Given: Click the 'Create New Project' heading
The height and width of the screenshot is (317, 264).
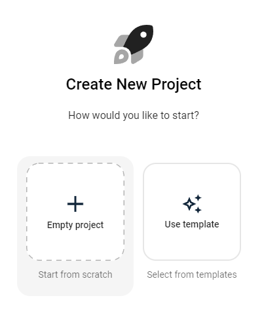Looking at the screenshot, I should pyautogui.click(x=134, y=84).
